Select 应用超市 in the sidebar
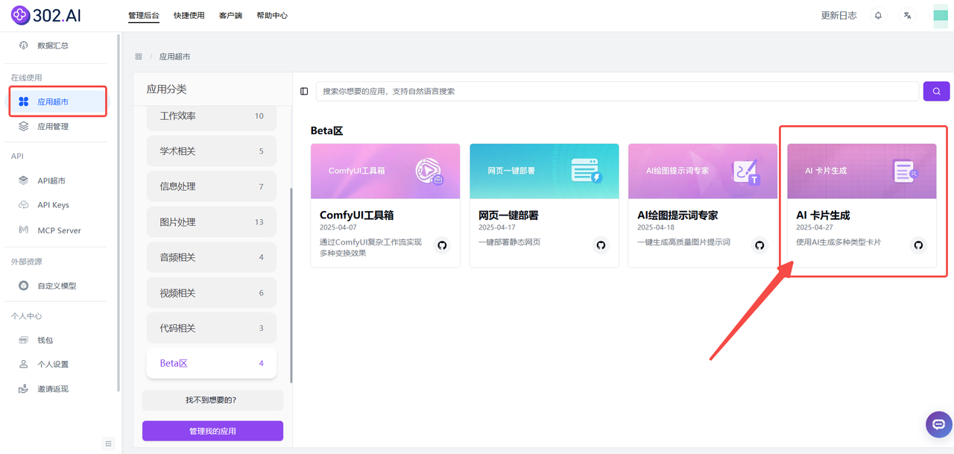Screen dimensions: 954x454 (x=58, y=102)
